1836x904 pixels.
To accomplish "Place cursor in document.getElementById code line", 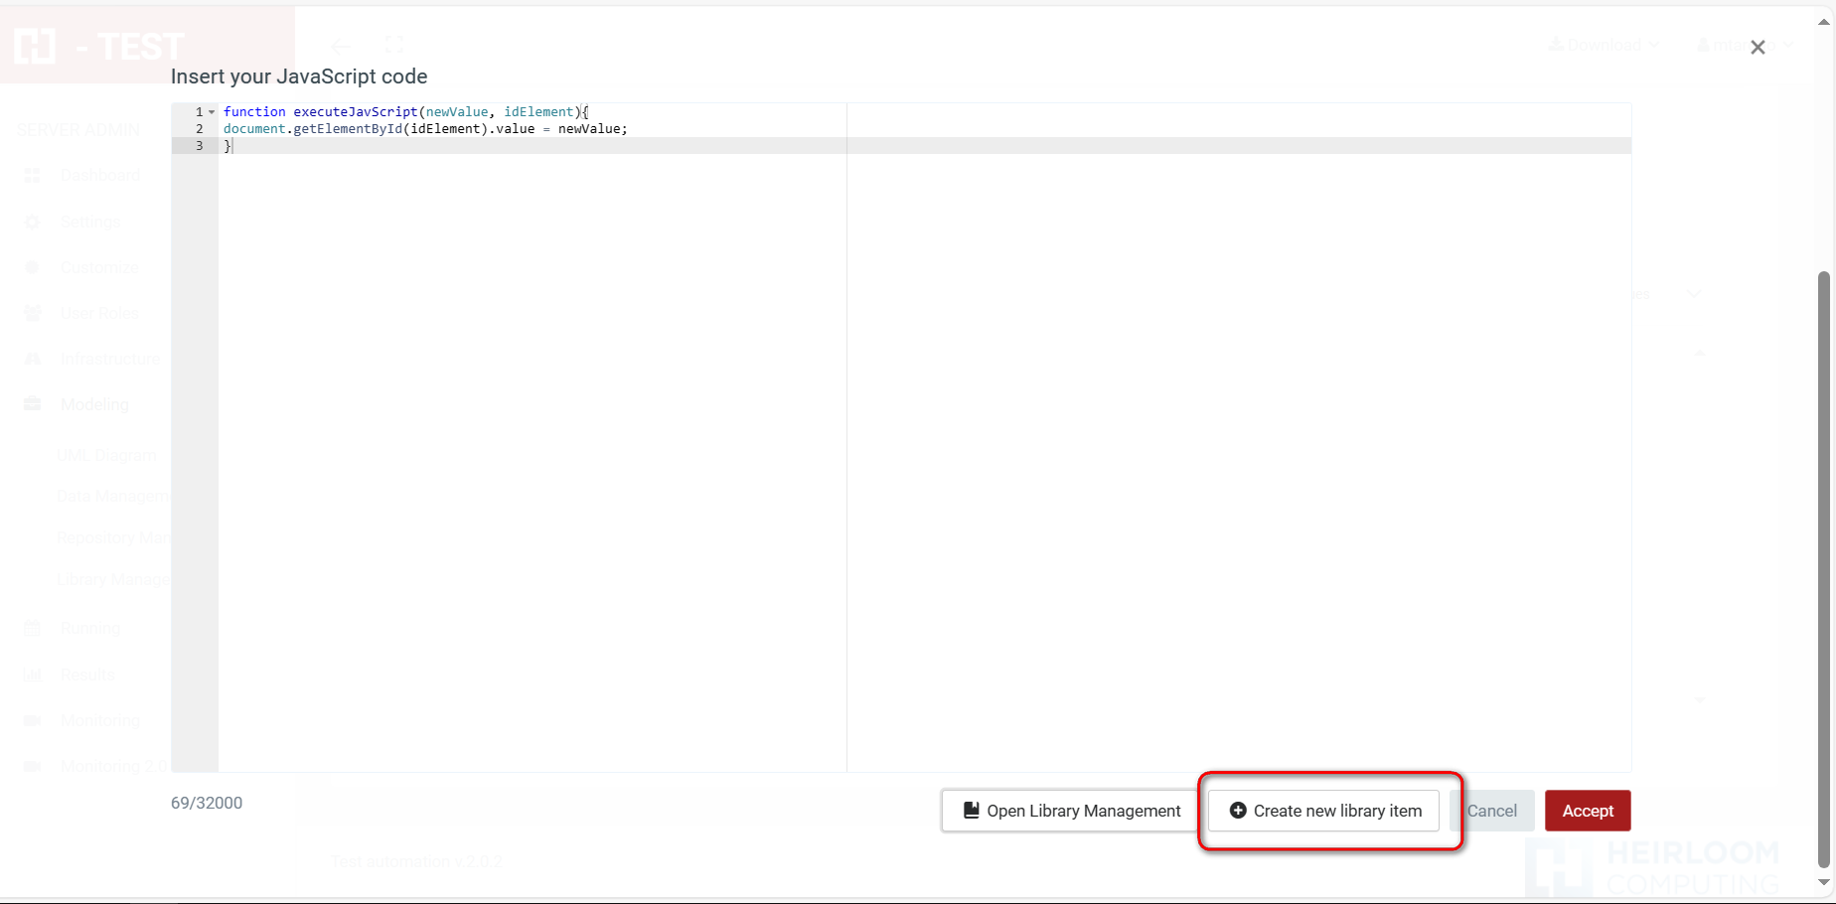I will 425,129.
